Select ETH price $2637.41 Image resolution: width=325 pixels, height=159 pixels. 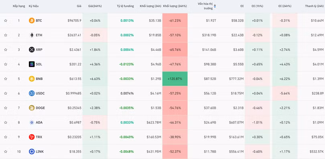pos(74,35)
